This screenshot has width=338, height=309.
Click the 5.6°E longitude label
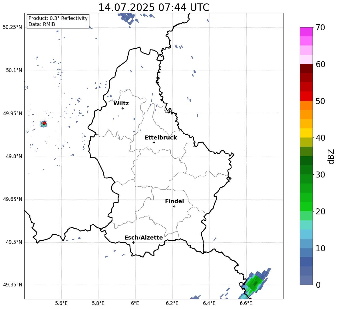click(61, 303)
